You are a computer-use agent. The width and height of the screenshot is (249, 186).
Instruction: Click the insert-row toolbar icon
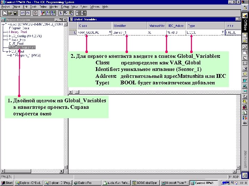[79, 13]
